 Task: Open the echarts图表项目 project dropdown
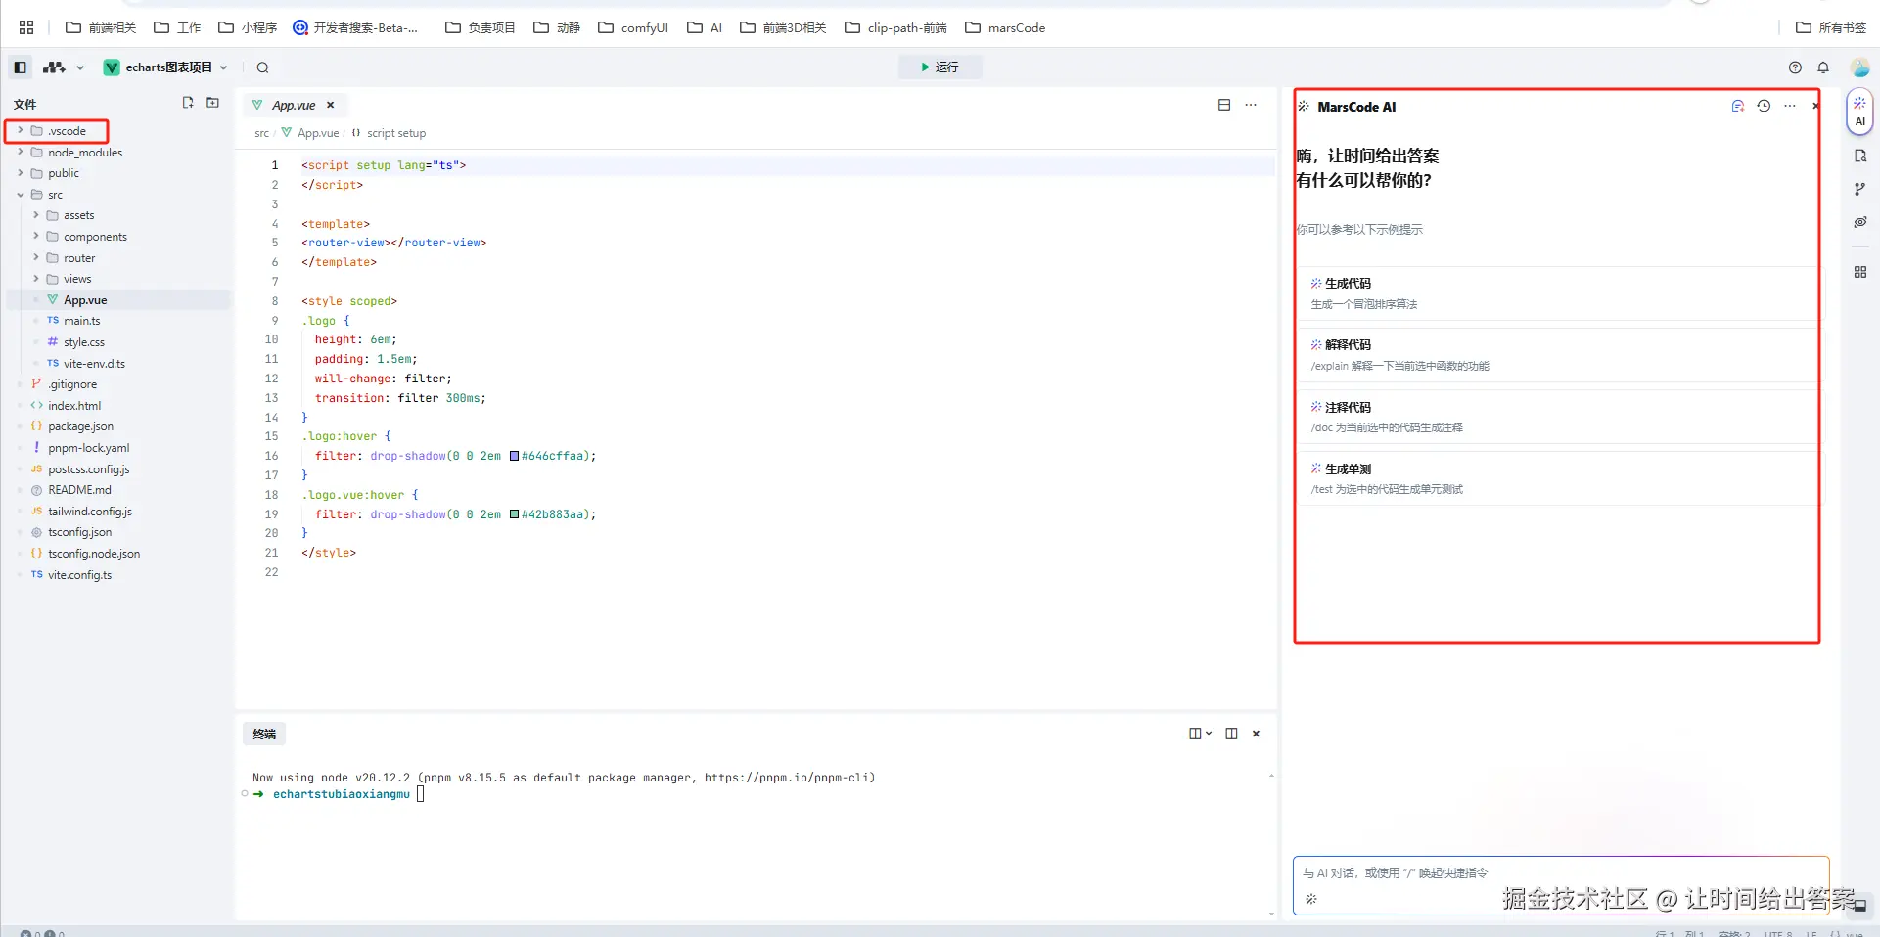click(x=166, y=67)
